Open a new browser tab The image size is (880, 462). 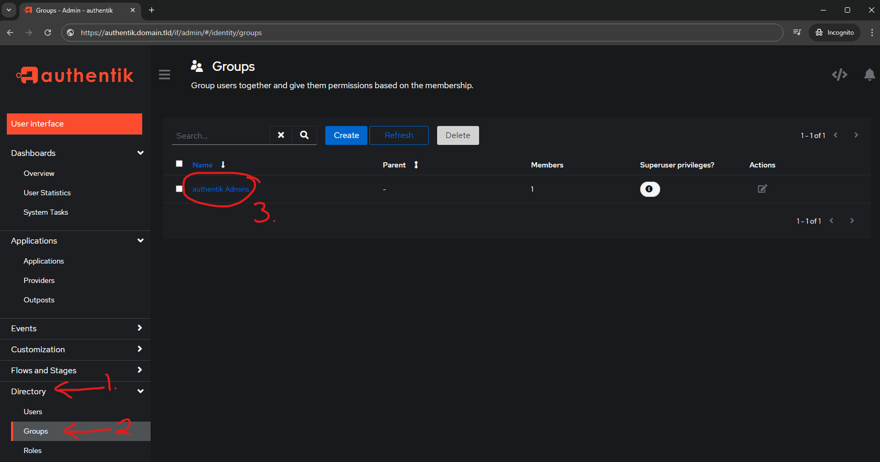152,10
